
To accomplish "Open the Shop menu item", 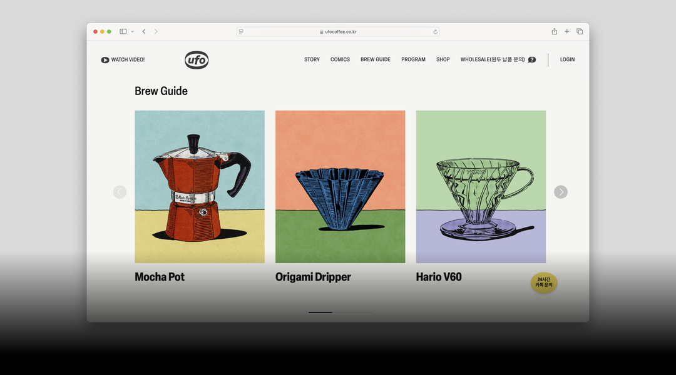I will tap(443, 59).
